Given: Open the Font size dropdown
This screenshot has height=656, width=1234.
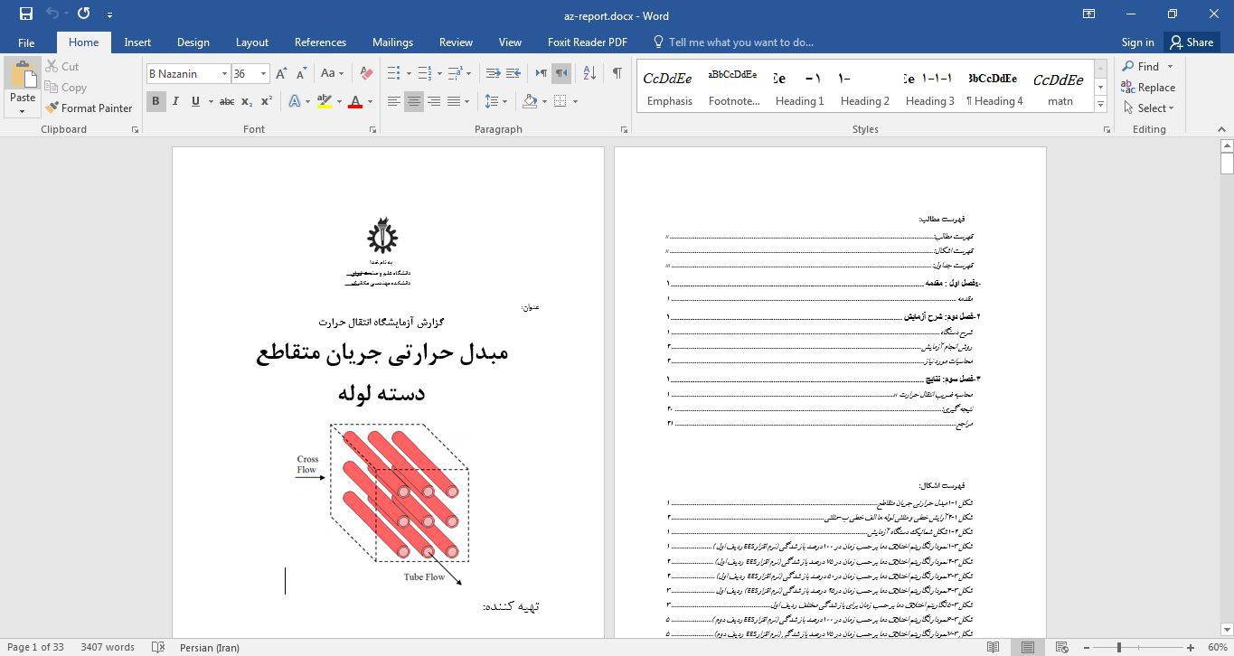Looking at the screenshot, I should (262, 73).
